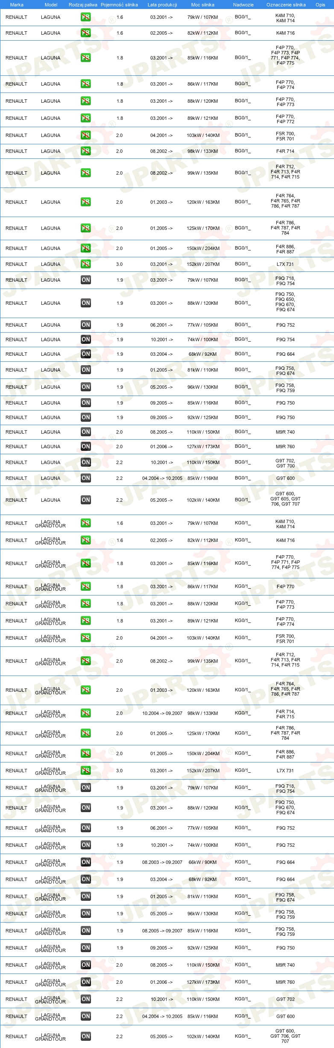Select 04.2004 -> 10.2005 cell in BG0/1_ row
This screenshot has height=1048, width=334.
click(x=162, y=478)
